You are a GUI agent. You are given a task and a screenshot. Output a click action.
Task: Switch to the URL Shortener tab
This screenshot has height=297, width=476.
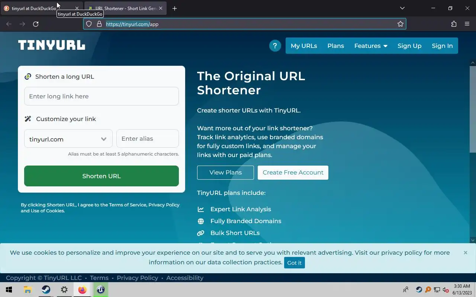click(x=126, y=8)
